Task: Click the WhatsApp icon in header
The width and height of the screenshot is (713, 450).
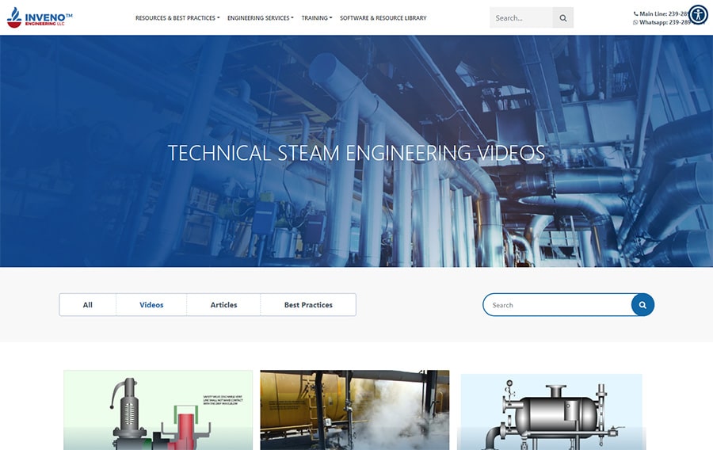Action: pos(635,22)
